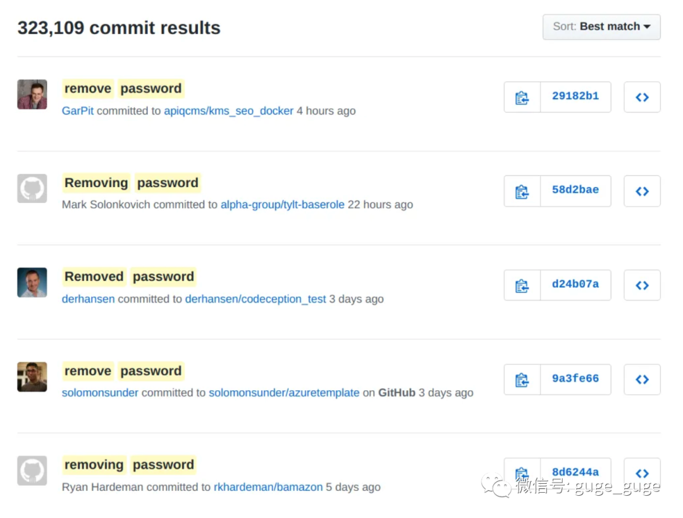
Task: Browse repository code at commit 9a3fe66
Action: click(x=642, y=379)
